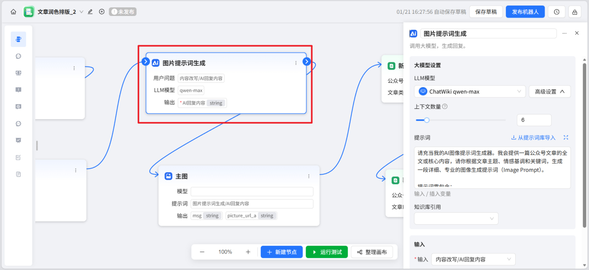This screenshot has height=270, width=589.
Task: Open the 知识库引用 knowledge base dropdown
Action: click(x=456, y=218)
